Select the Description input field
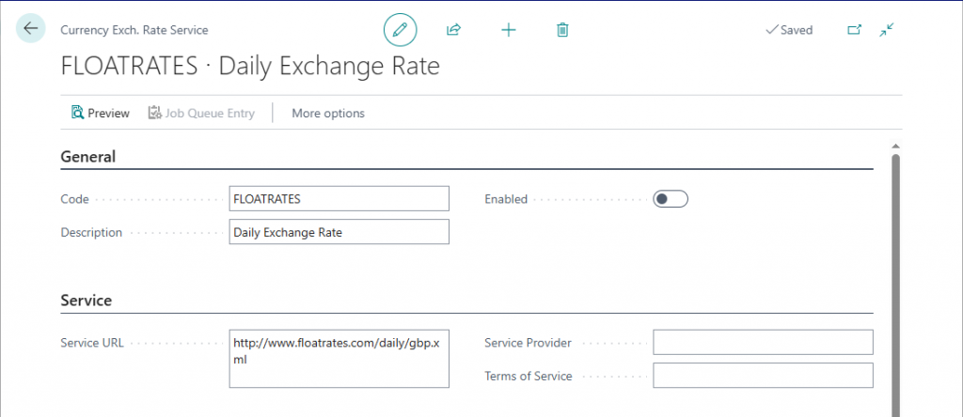Screen dimensions: 963x417 click(x=339, y=232)
